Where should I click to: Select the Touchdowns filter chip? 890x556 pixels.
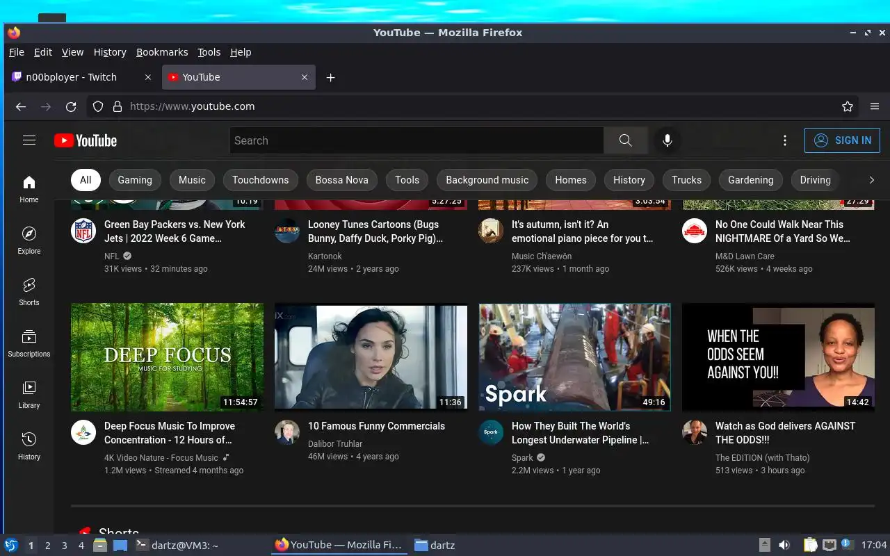tap(261, 180)
